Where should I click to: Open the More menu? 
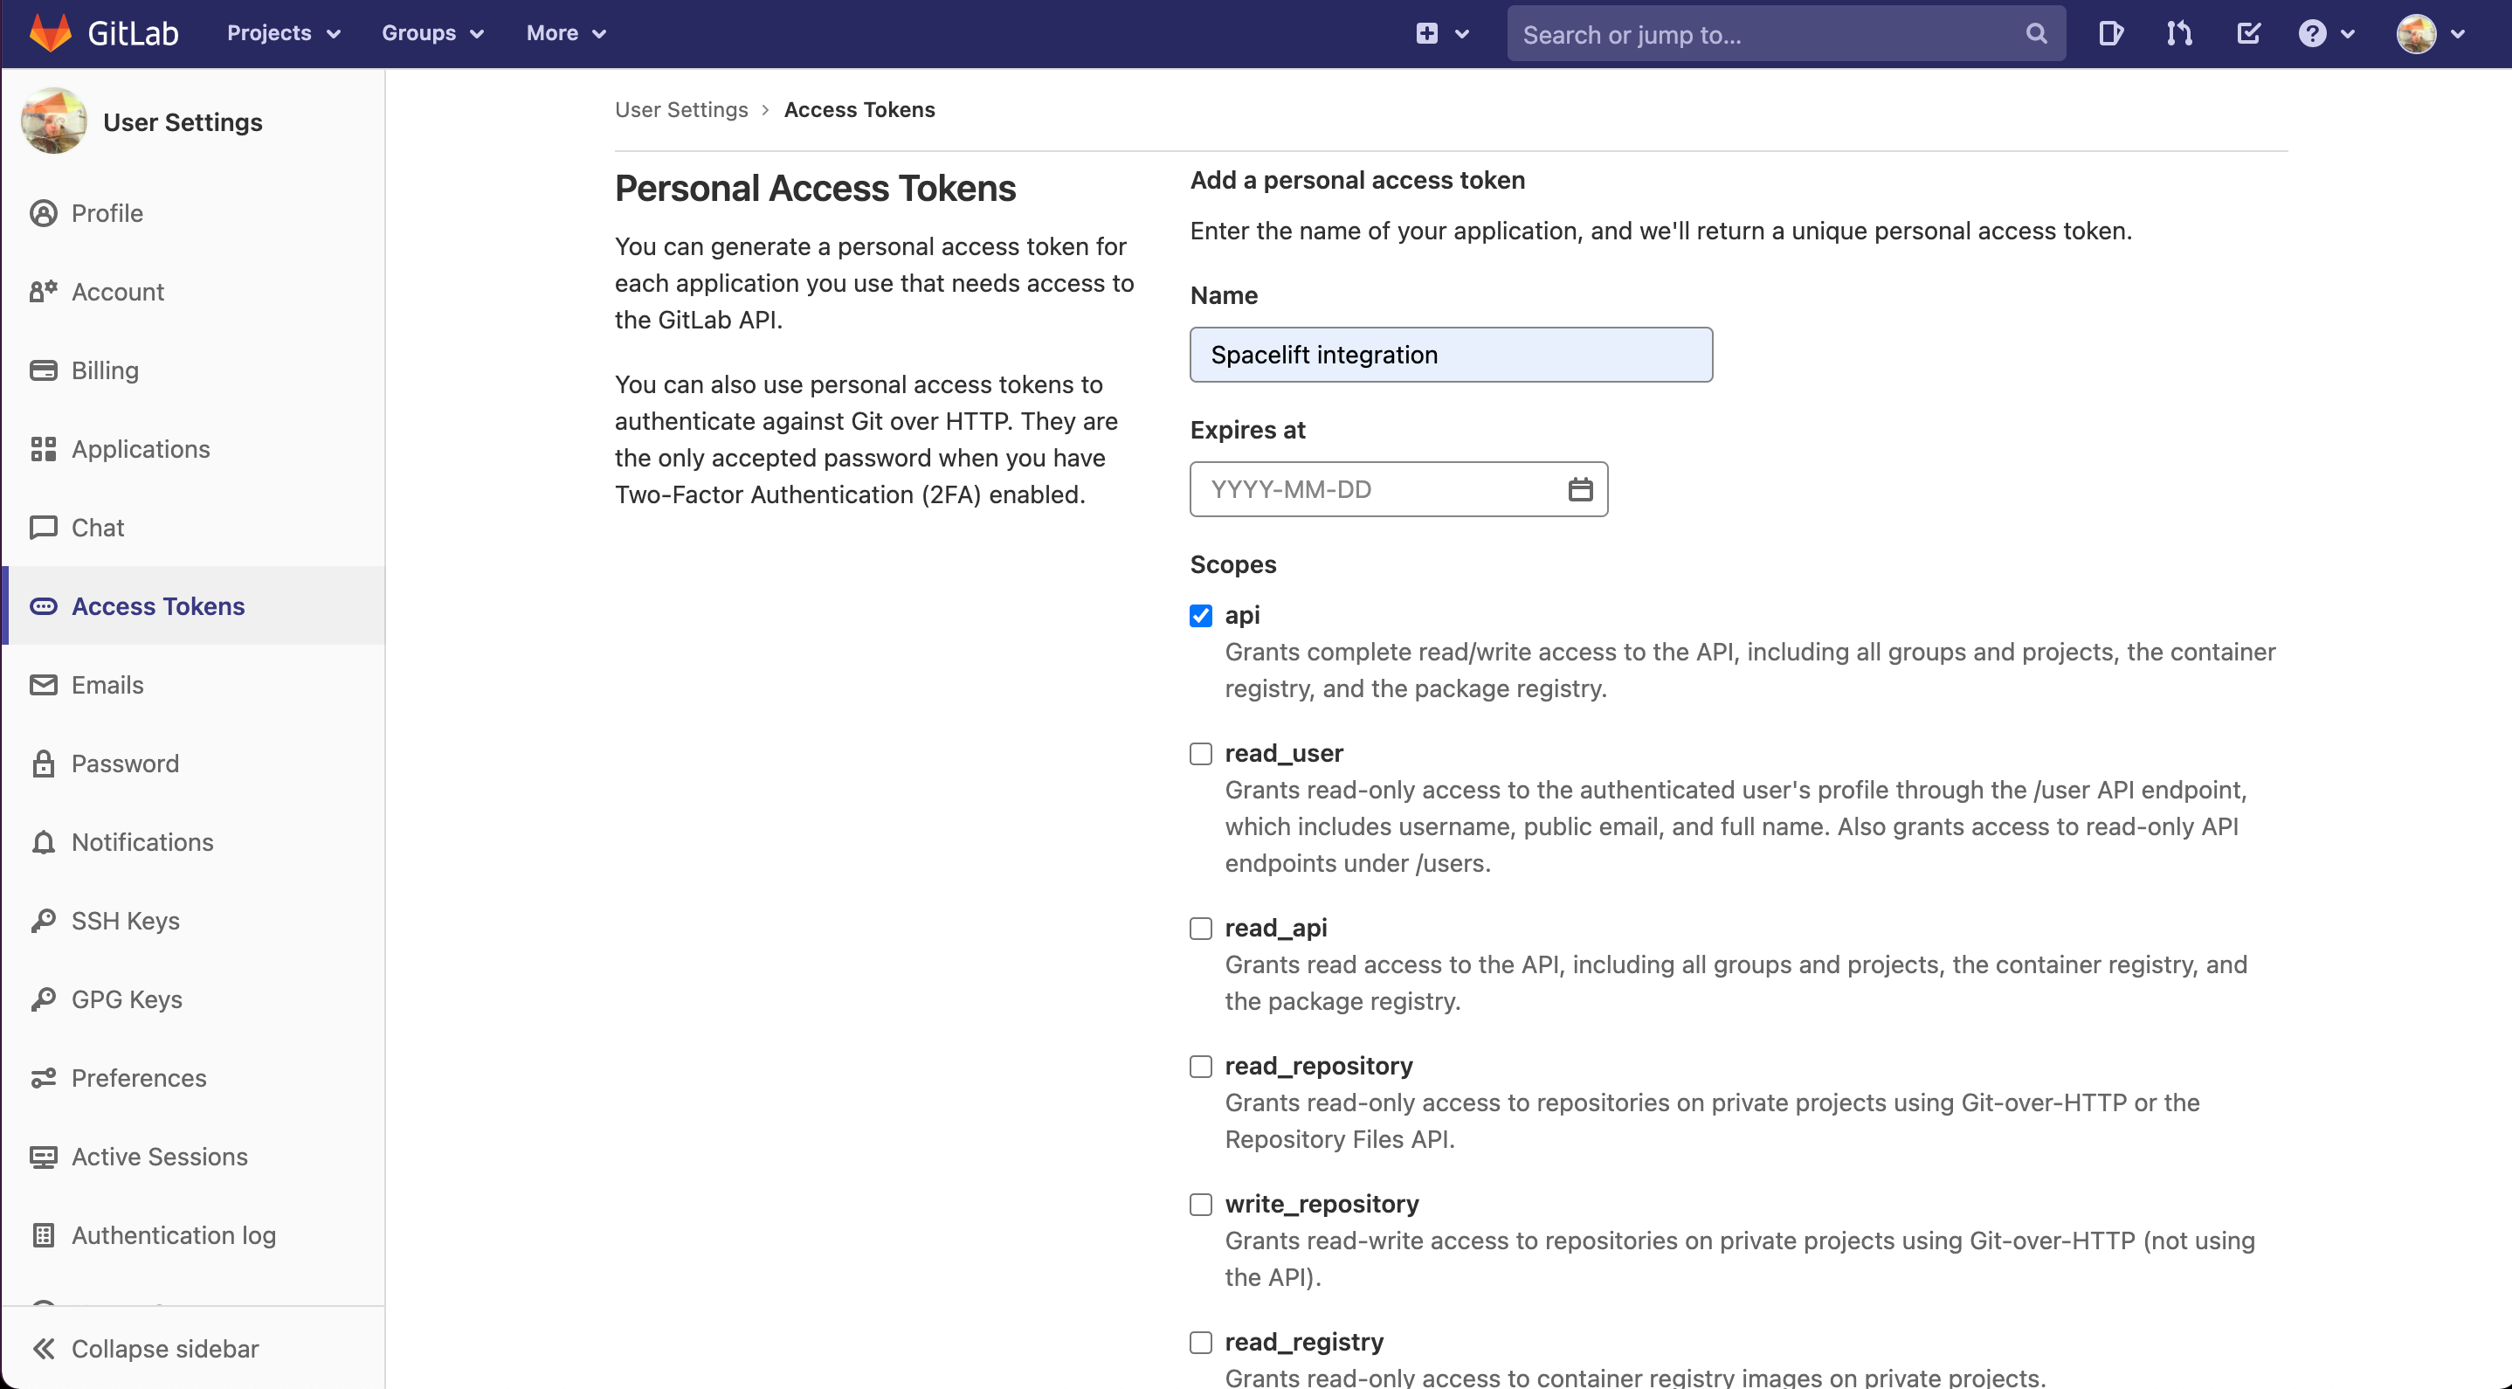(x=564, y=32)
